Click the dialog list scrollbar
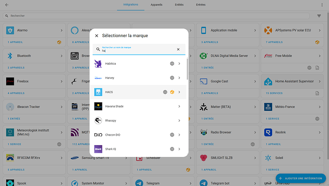 pos(187,69)
